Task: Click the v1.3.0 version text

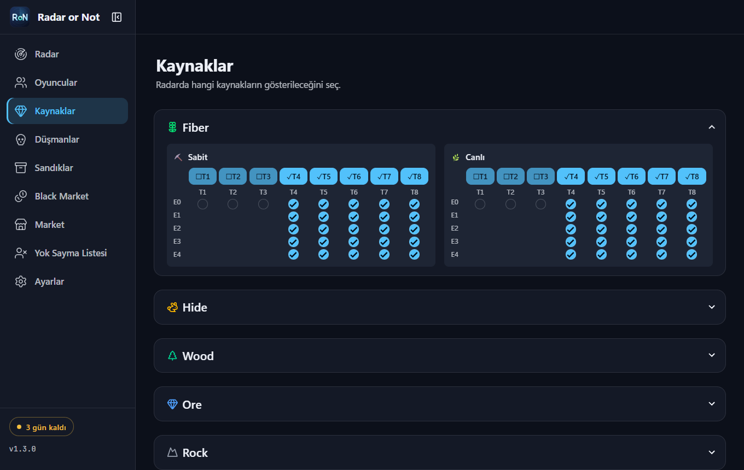Action: pos(22,449)
